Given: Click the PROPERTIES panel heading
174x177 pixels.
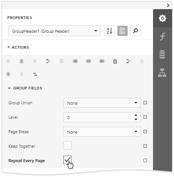Looking at the screenshot, I should point(19,18).
